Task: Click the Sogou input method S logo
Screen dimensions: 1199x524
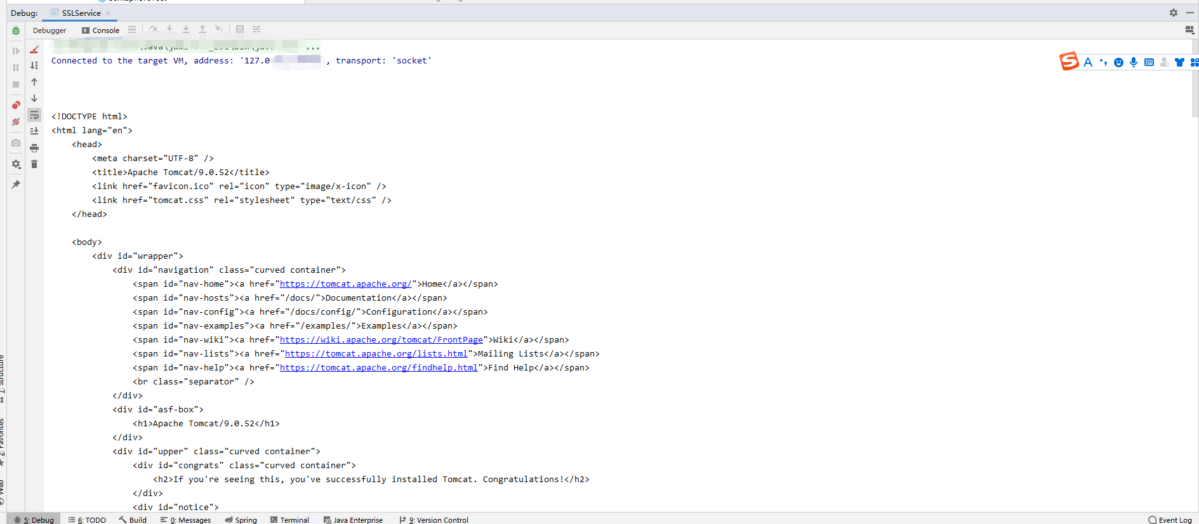Action: tap(1069, 61)
